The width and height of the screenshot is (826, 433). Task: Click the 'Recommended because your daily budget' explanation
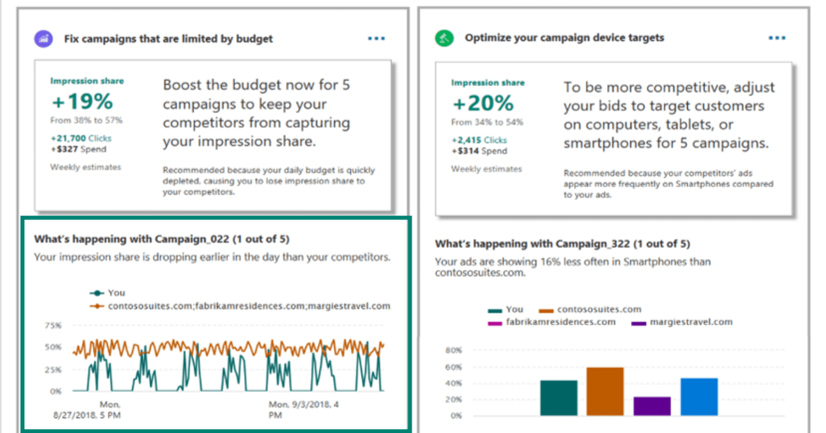(269, 181)
